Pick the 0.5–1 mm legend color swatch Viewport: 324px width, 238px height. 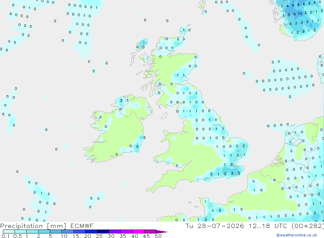point(21,232)
